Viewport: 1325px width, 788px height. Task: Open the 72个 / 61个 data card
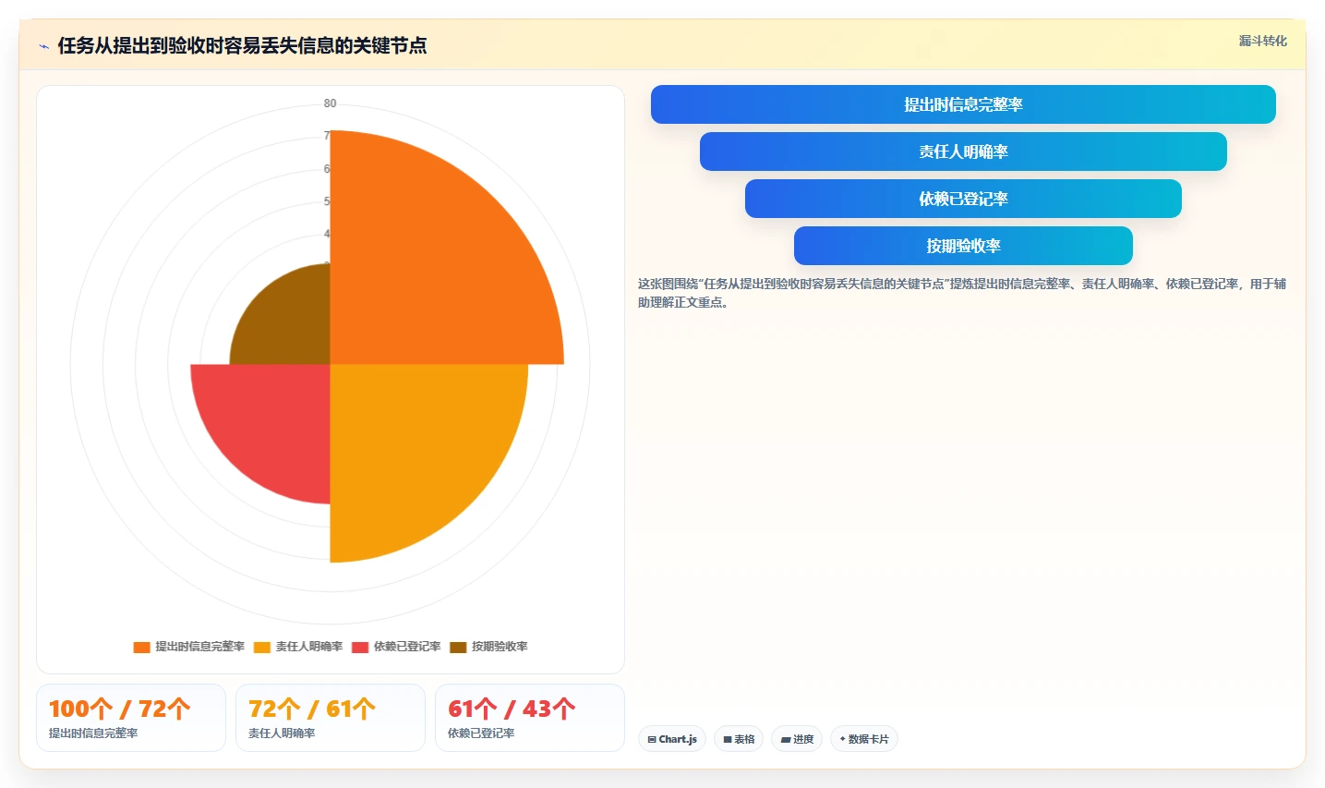pyautogui.click(x=331, y=718)
